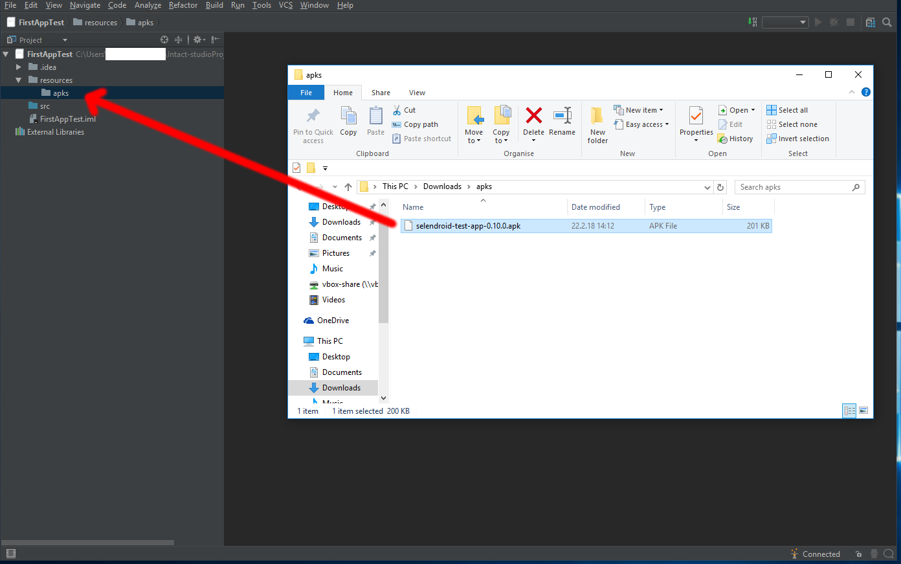
Task: Click Collapse All icon in Project panel
Action: [178, 39]
